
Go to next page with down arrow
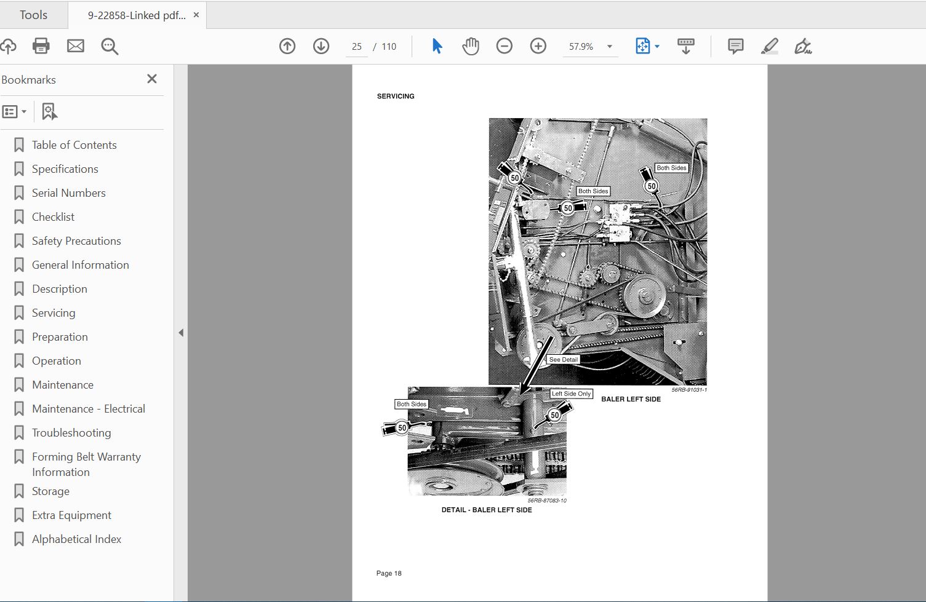pyautogui.click(x=321, y=46)
